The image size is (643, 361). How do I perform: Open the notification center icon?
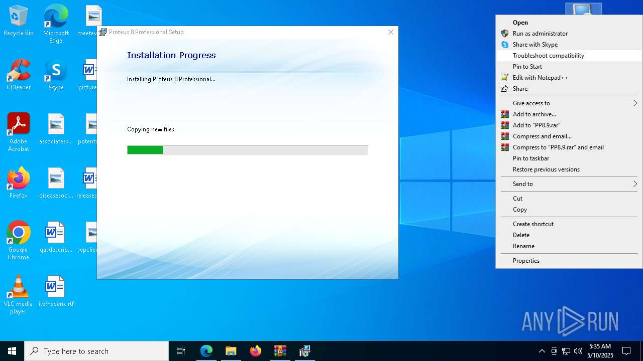coord(626,351)
